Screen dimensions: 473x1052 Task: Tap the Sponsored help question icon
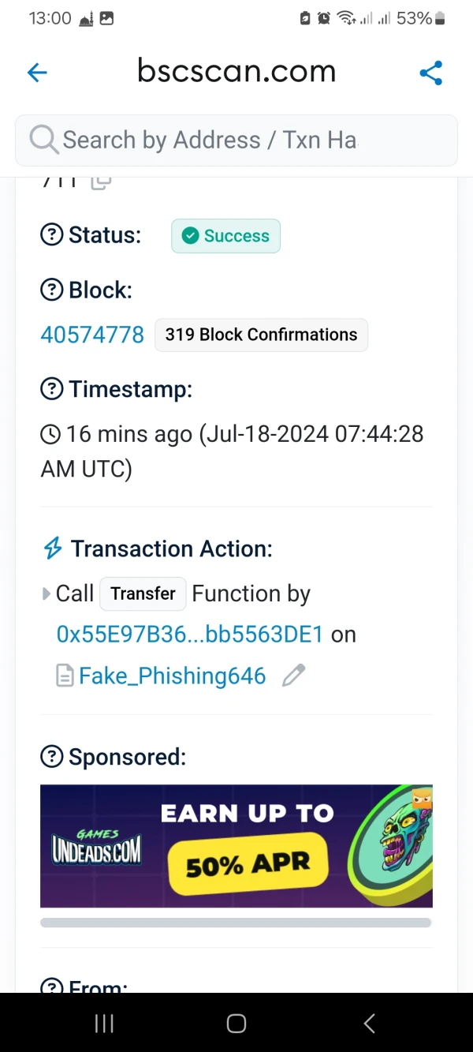[x=51, y=757]
